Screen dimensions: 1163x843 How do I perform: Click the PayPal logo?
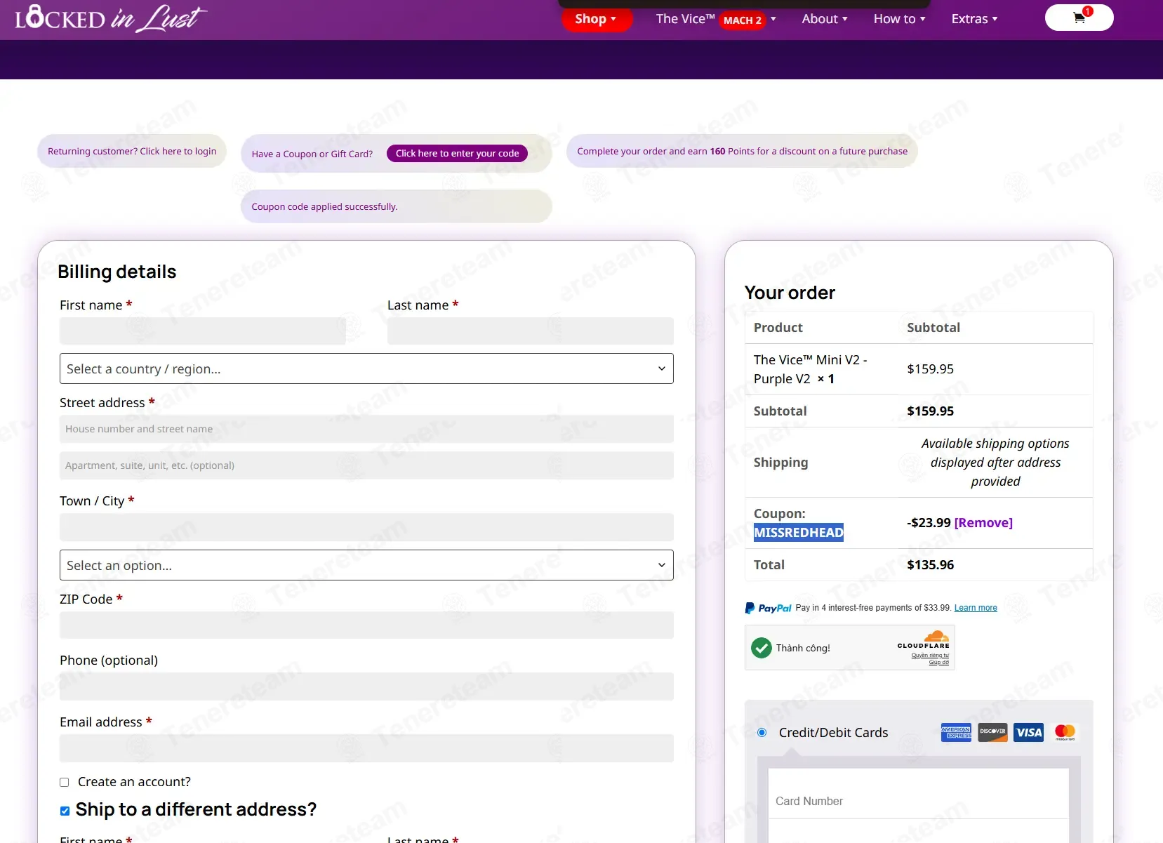769,608
